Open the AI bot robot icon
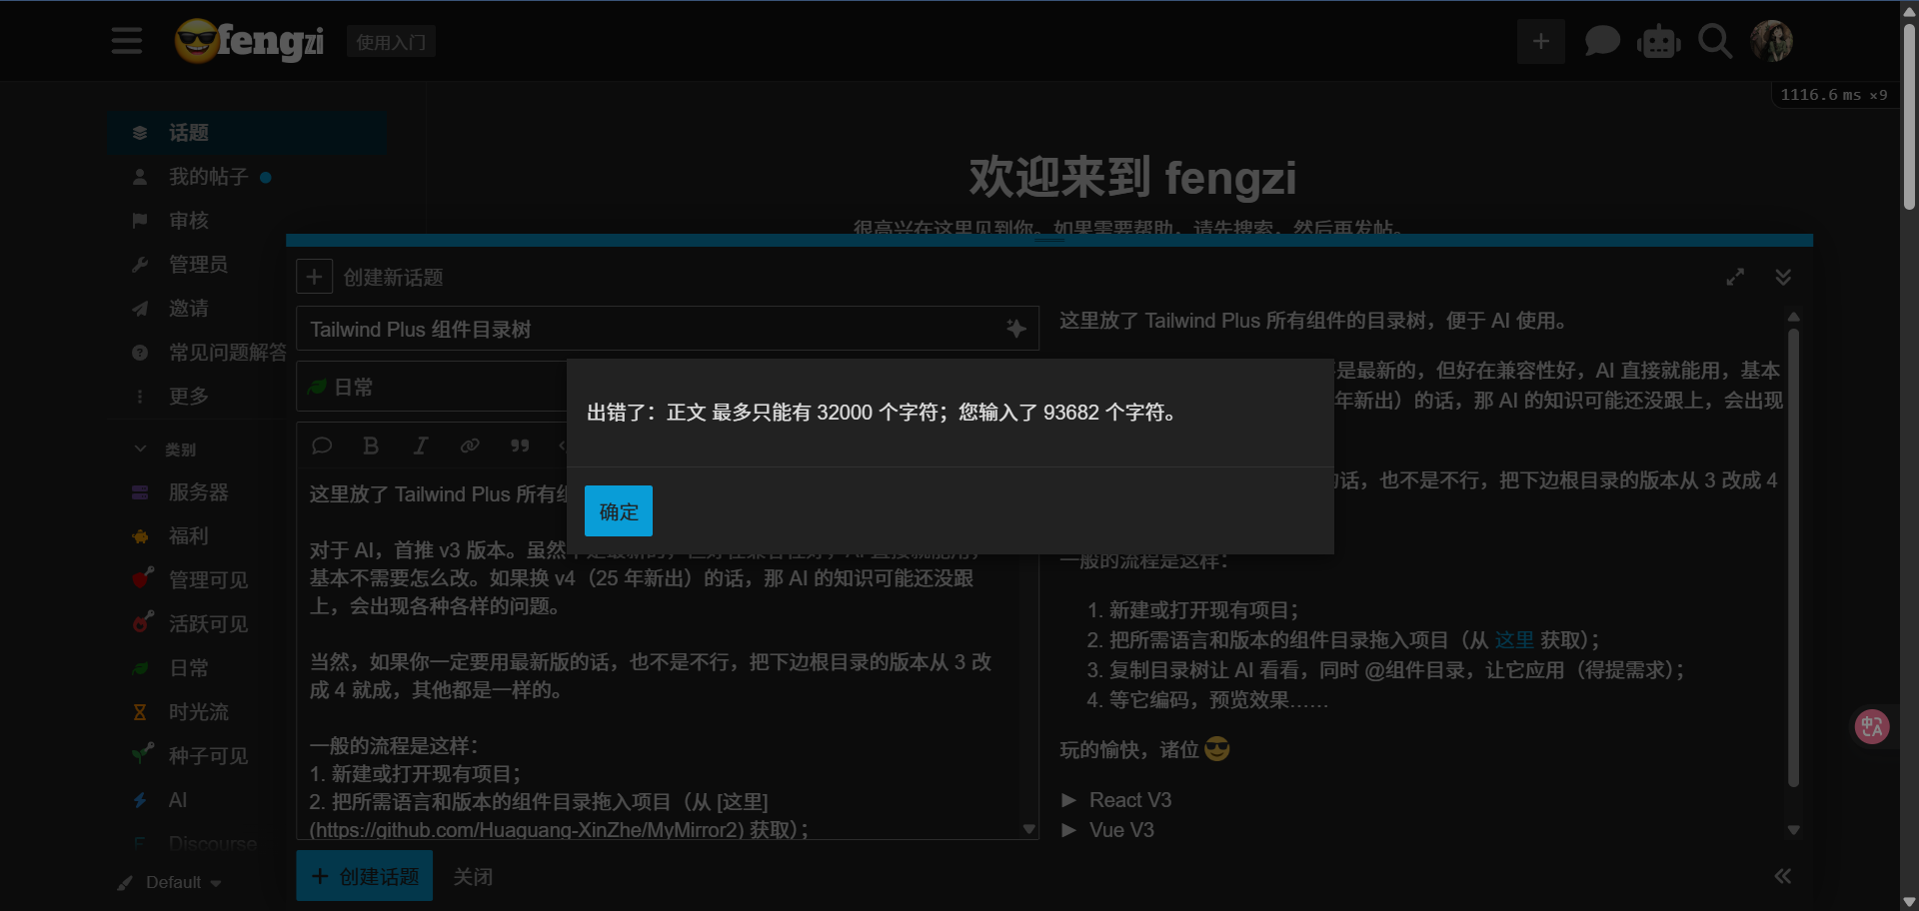This screenshot has height=911, width=1919. click(1658, 42)
